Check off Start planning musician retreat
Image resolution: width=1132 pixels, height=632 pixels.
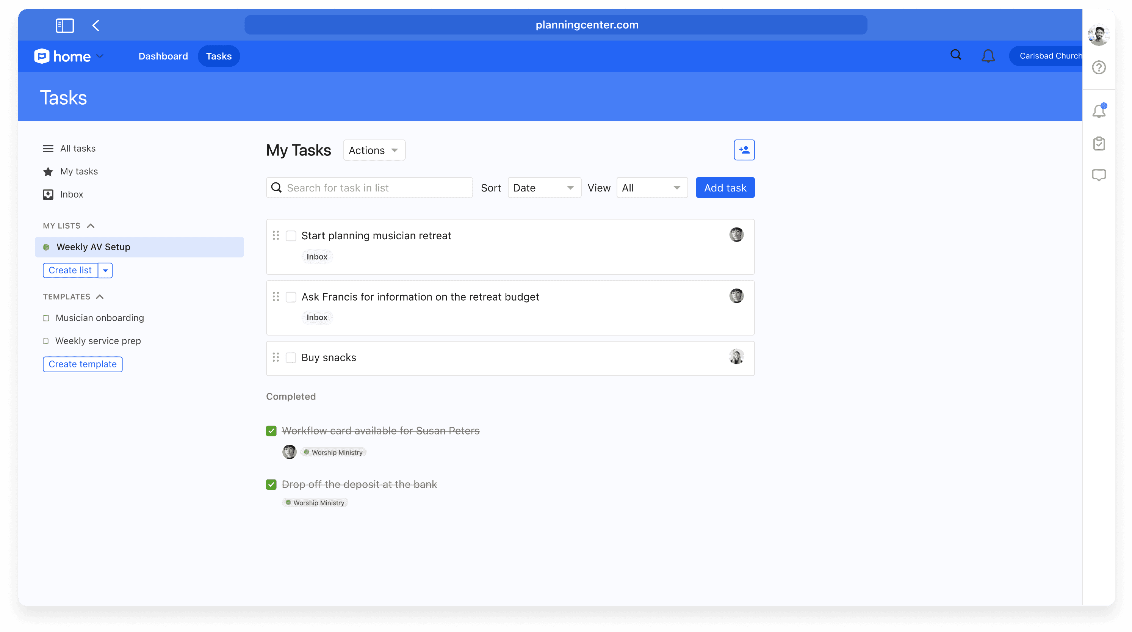[291, 236]
